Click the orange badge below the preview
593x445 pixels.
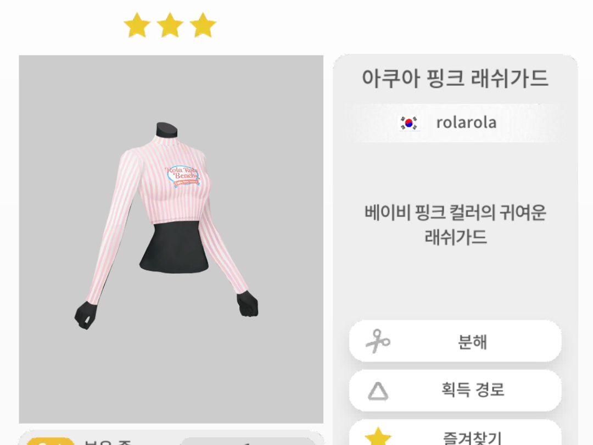pyautogui.click(x=51, y=441)
